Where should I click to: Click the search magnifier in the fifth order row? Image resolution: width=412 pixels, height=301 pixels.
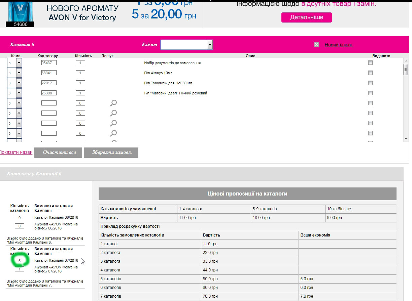tap(113, 103)
